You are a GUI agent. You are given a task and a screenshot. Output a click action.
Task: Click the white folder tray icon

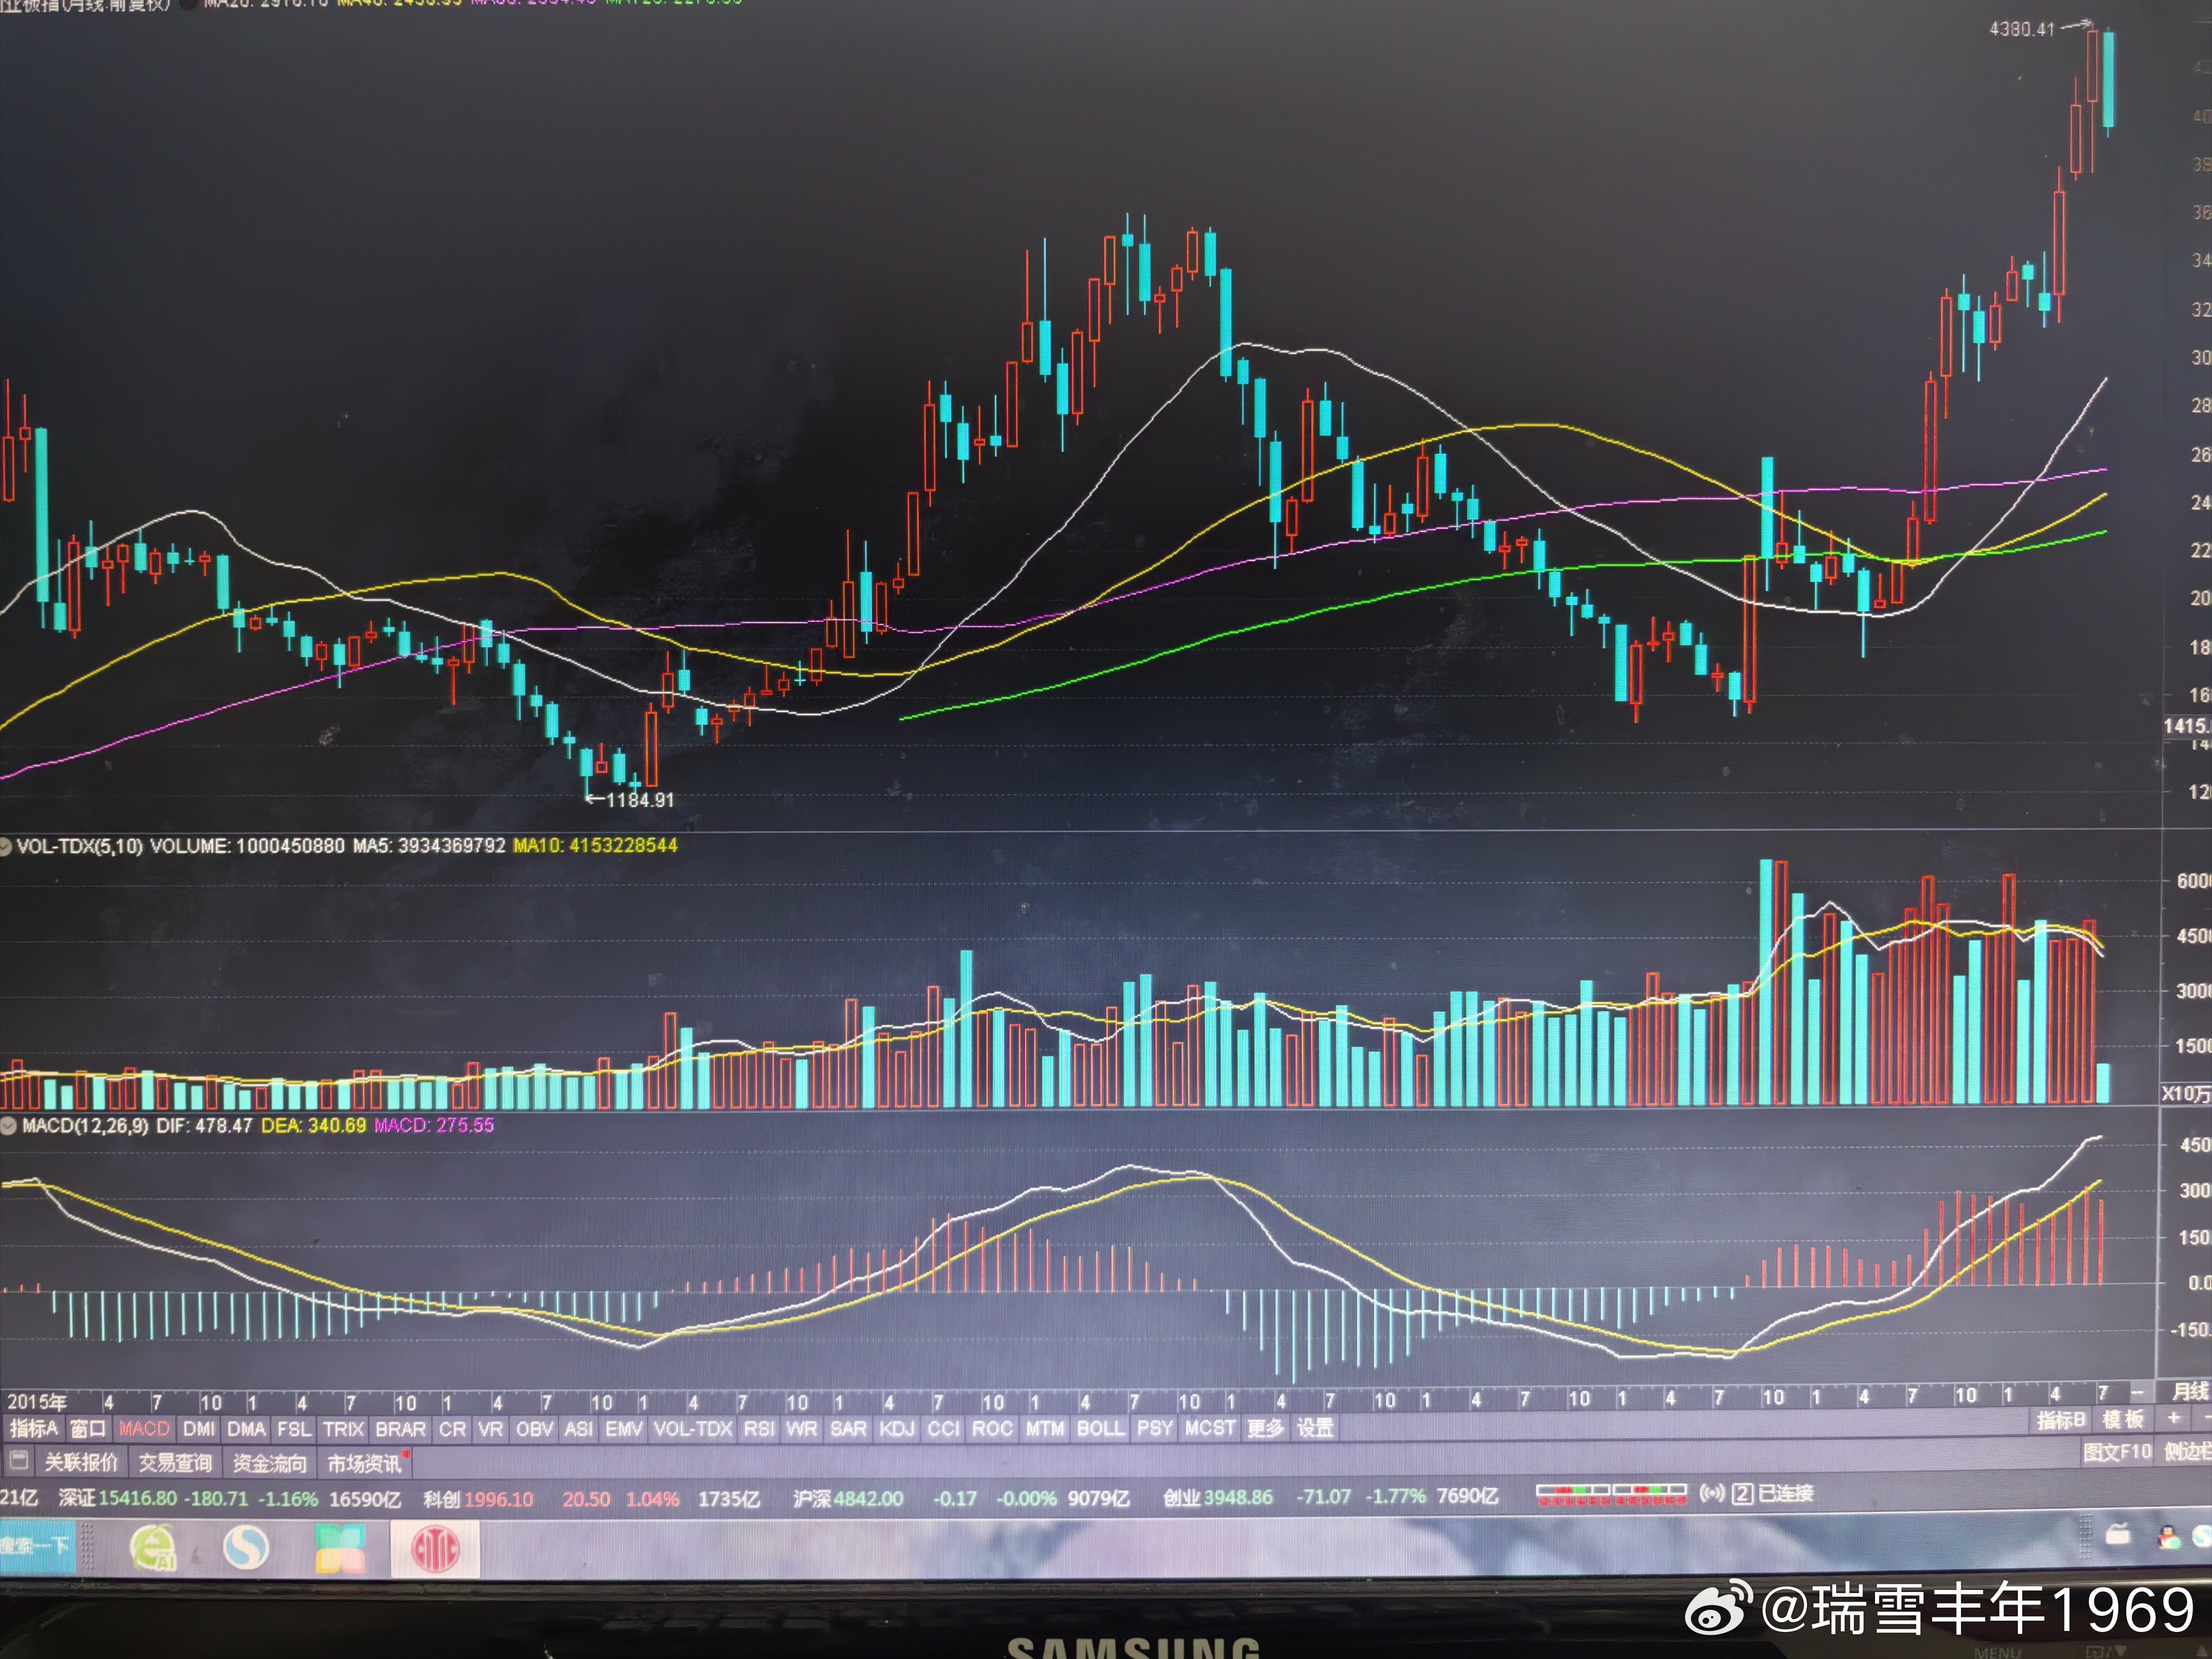point(2117,1535)
